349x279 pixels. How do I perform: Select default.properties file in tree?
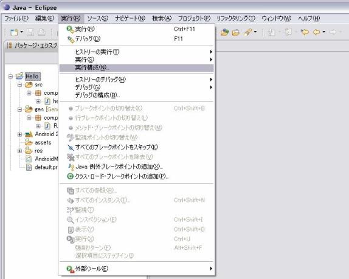[47, 167]
